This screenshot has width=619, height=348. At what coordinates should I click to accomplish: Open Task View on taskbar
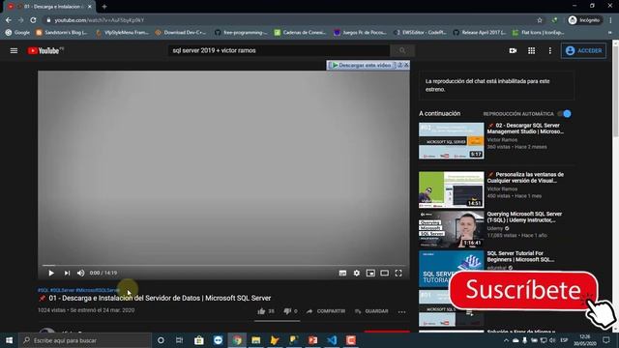pos(179,340)
